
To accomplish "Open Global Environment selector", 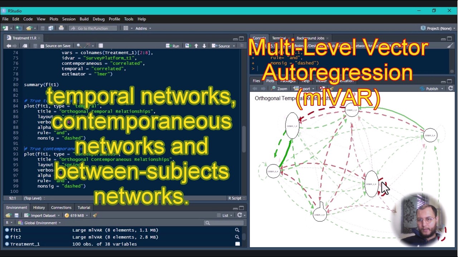I will (40, 223).
